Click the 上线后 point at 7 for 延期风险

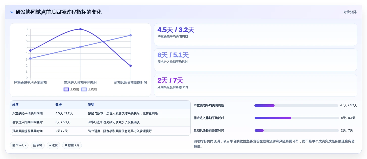[x=131, y=35]
